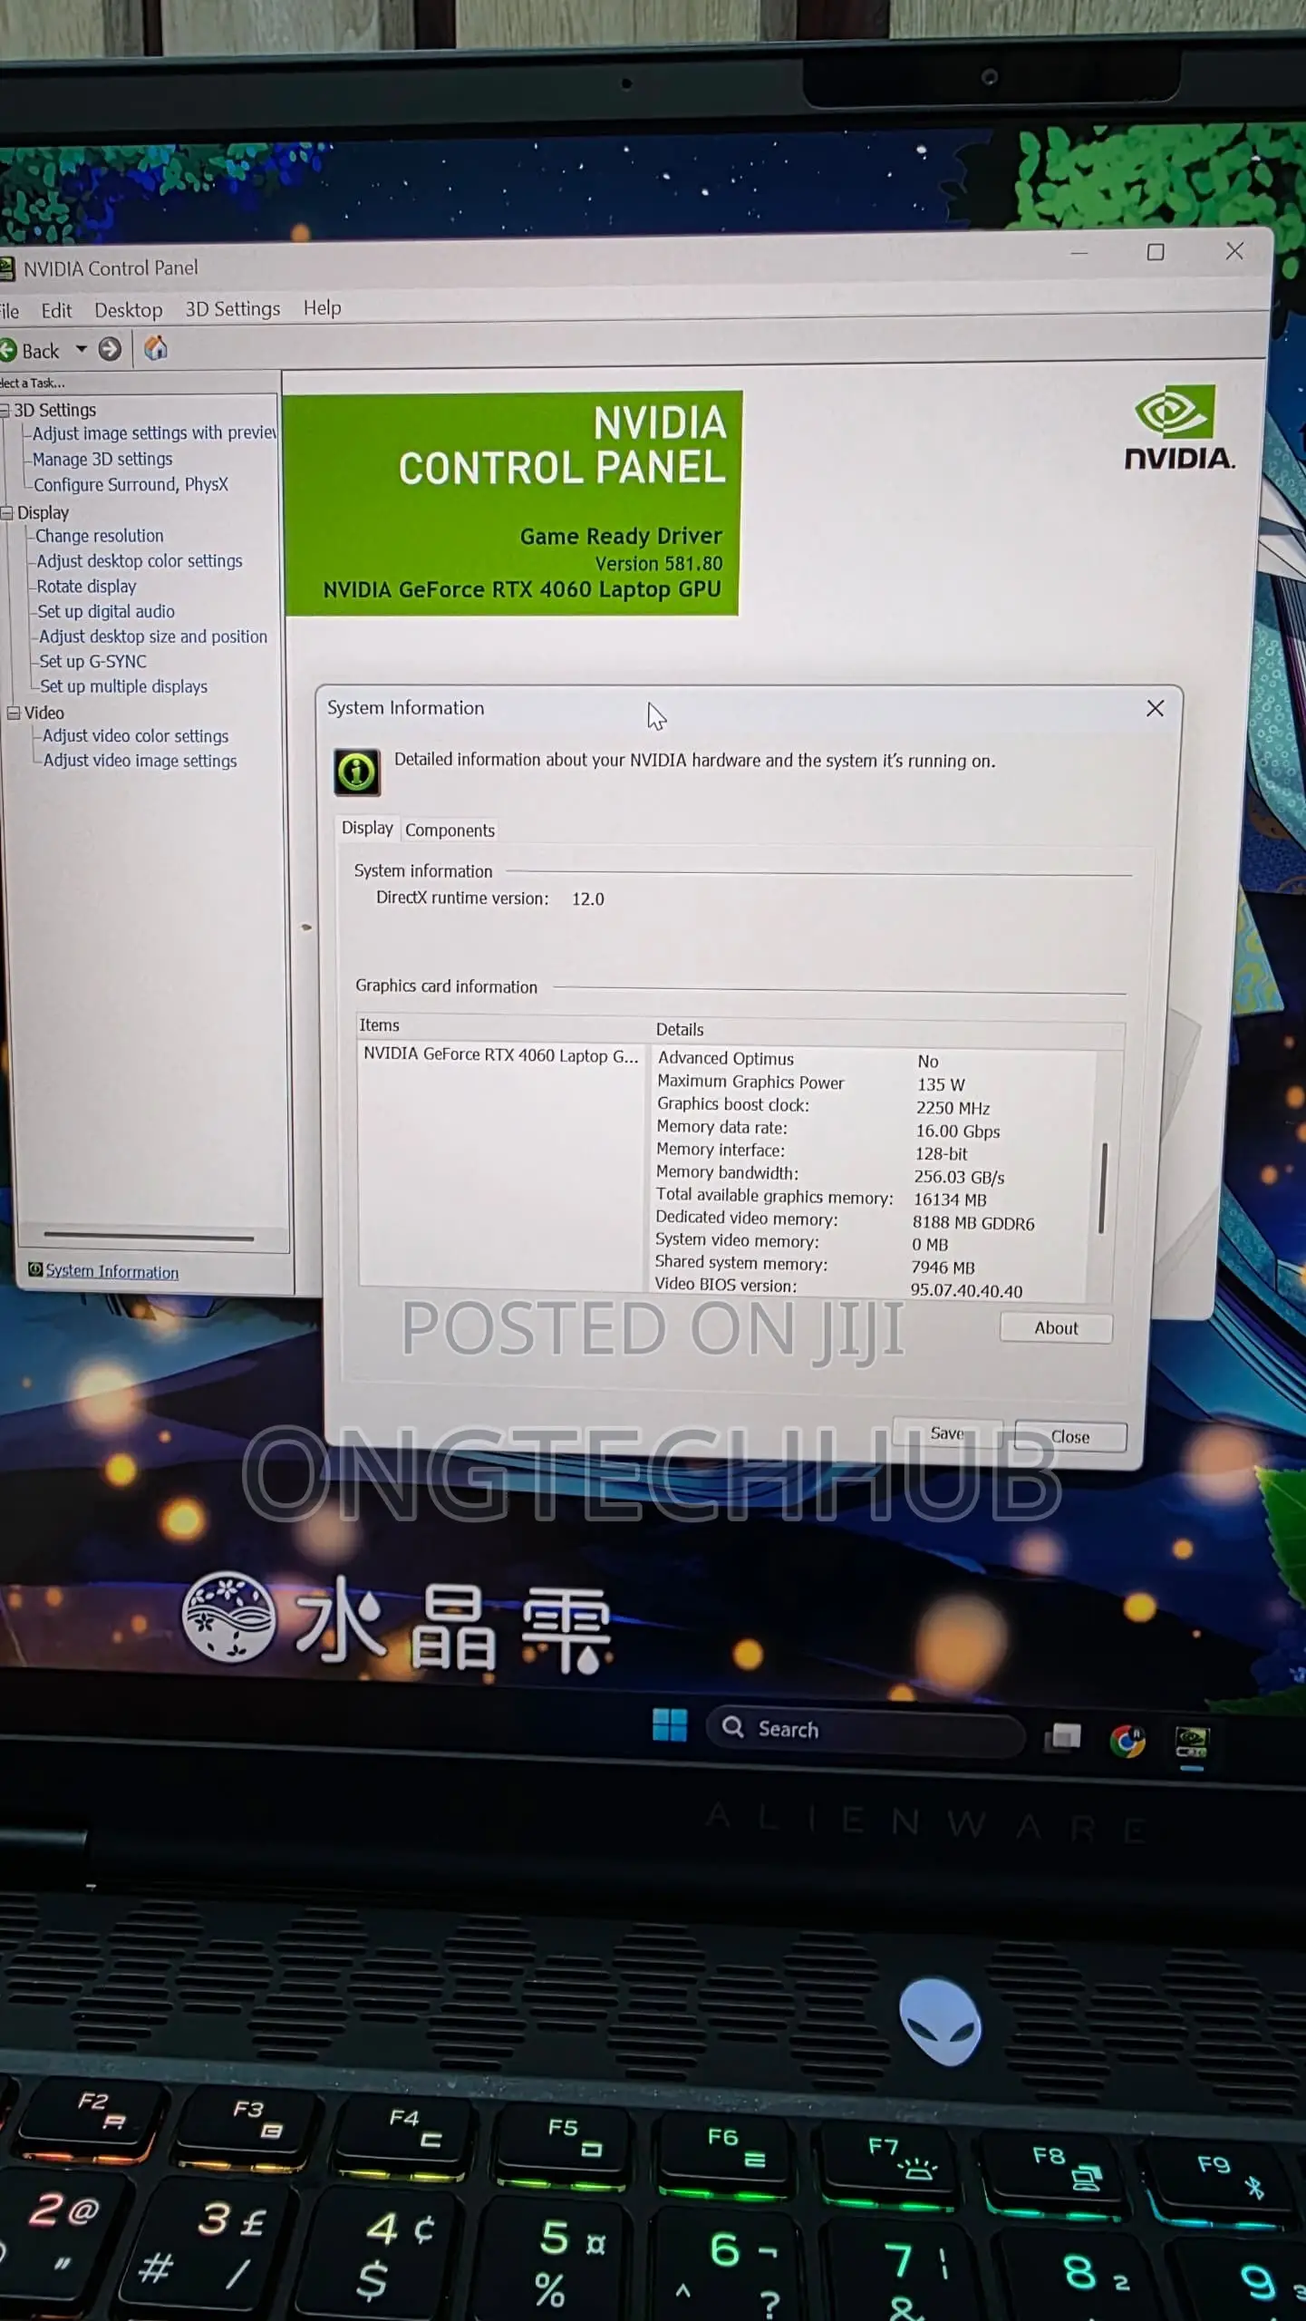1306x2321 pixels.
Task: Open the Windows Start menu
Action: click(x=670, y=1725)
